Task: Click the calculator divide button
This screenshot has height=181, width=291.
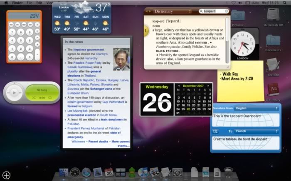Action: (37, 24)
